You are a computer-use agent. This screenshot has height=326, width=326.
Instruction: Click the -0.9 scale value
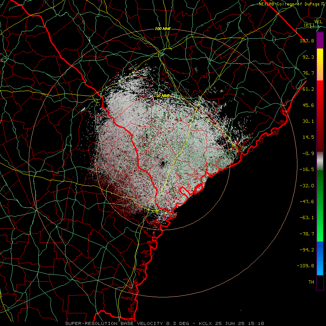click(308, 154)
